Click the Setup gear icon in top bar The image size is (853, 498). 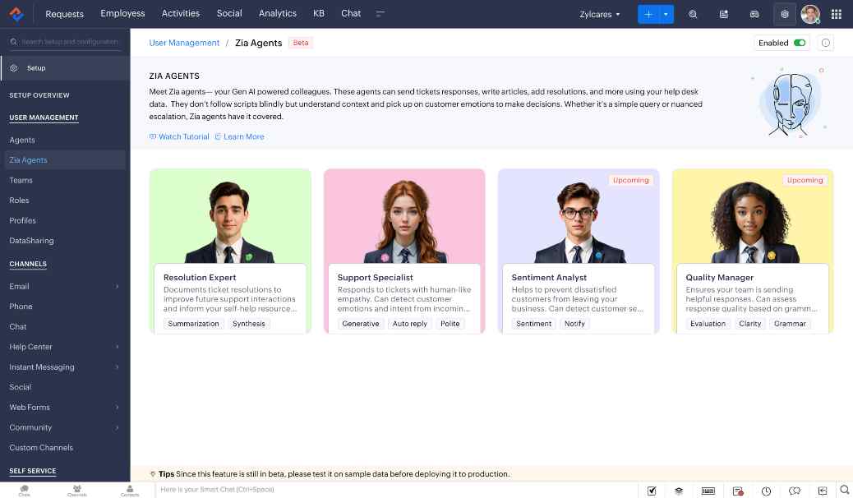[785, 14]
